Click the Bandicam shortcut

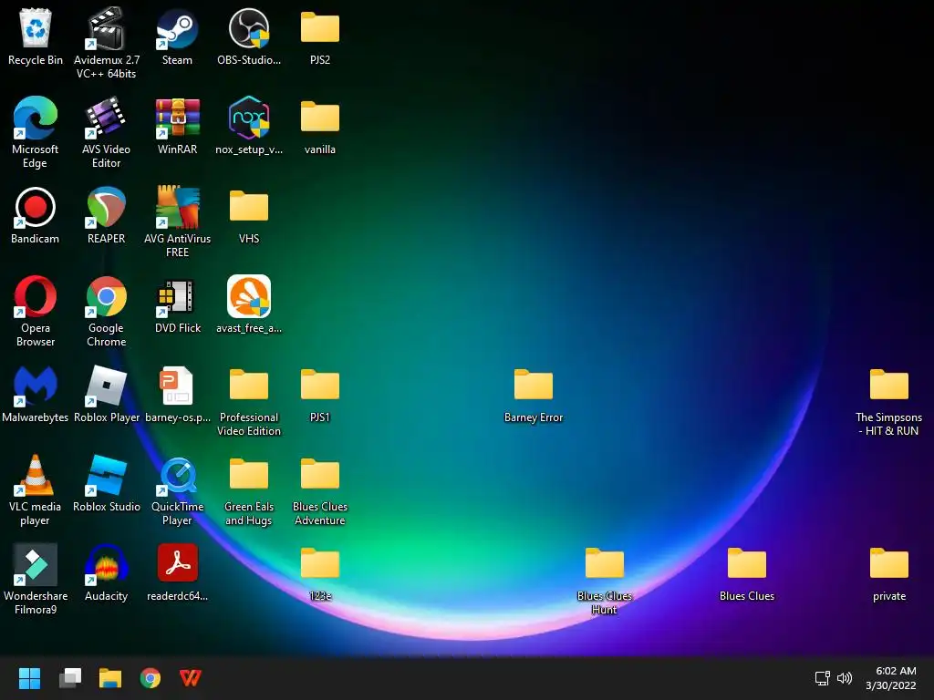coord(36,207)
